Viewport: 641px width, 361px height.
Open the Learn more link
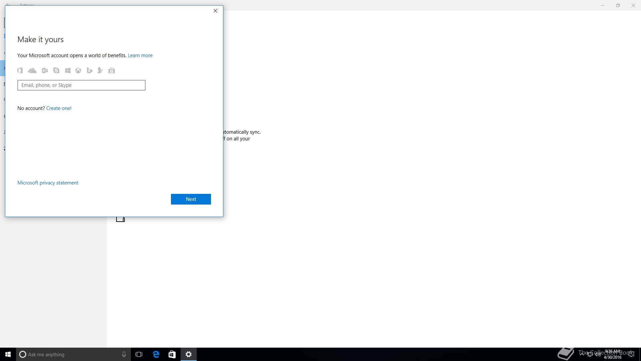(140, 55)
